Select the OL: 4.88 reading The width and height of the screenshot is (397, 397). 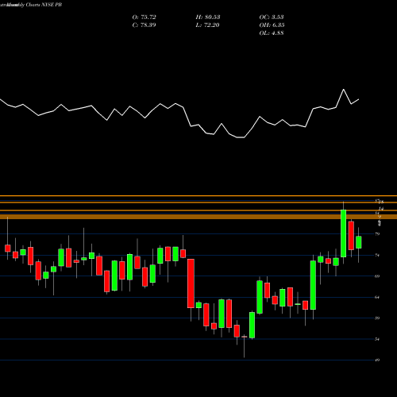coord(272,33)
